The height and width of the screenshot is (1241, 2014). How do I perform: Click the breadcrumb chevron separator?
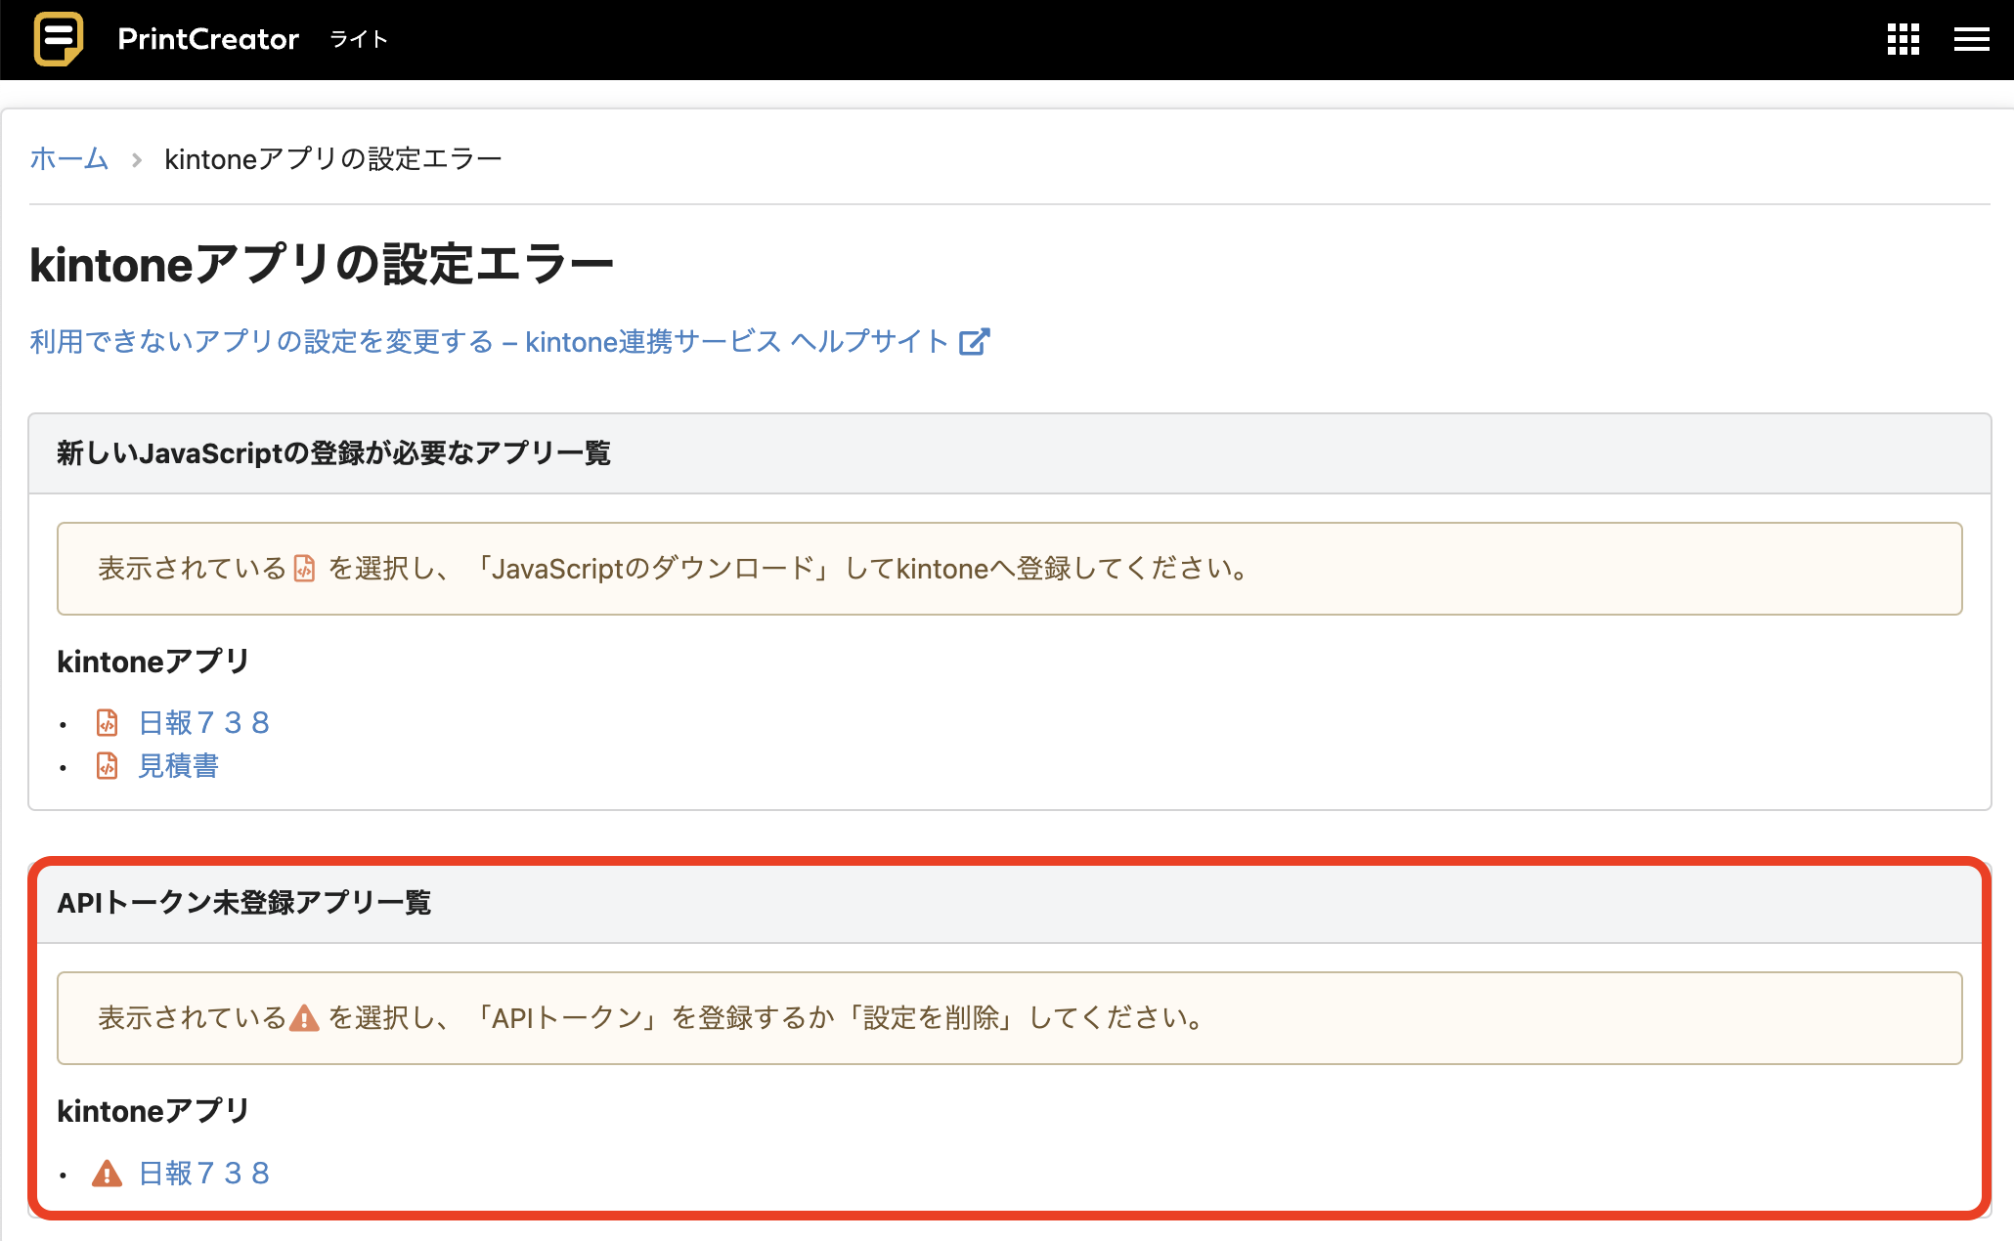(x=137, y=159)
